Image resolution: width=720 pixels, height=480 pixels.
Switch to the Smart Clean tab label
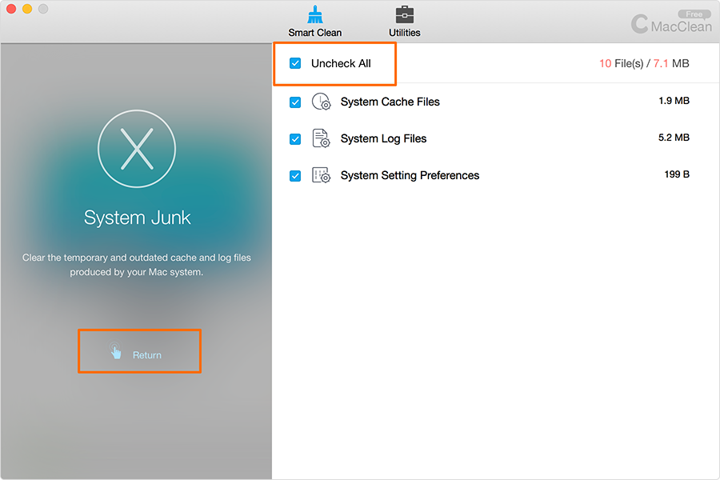(314, 33)
